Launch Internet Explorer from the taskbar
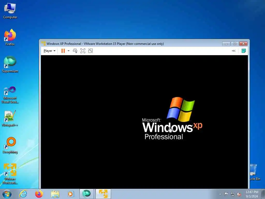 pos(23,194)
